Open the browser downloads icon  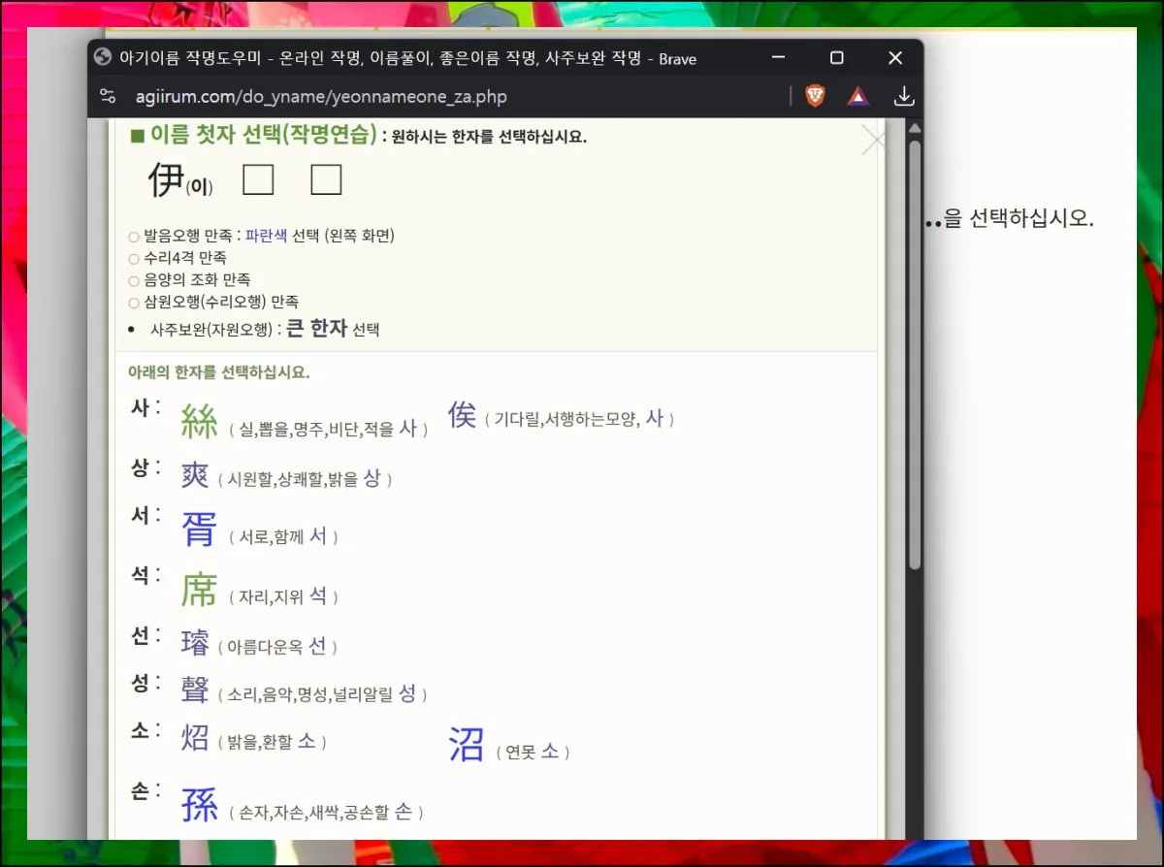(903, 96)
